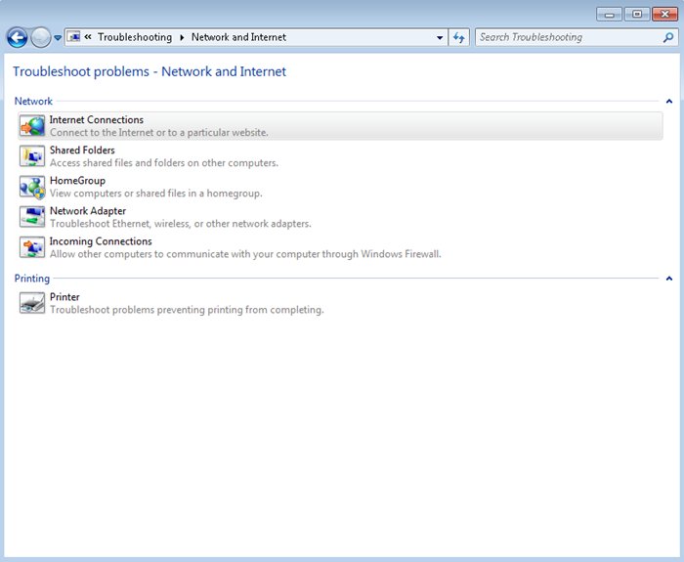Screen dimensions: 684x562
Task: Click the Incoming Connections icon
Action: [x=32, y=247]
